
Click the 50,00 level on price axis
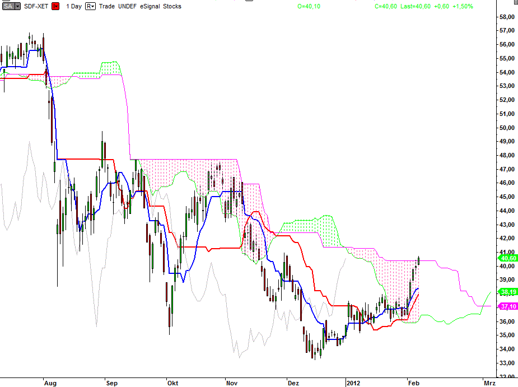pos(507,128)
